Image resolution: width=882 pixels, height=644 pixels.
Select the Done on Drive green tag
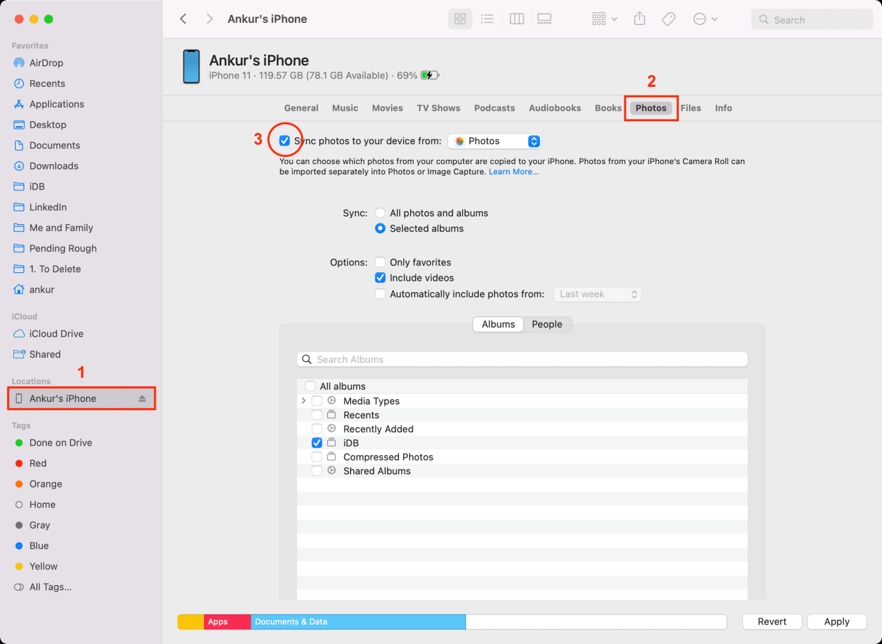61,443
